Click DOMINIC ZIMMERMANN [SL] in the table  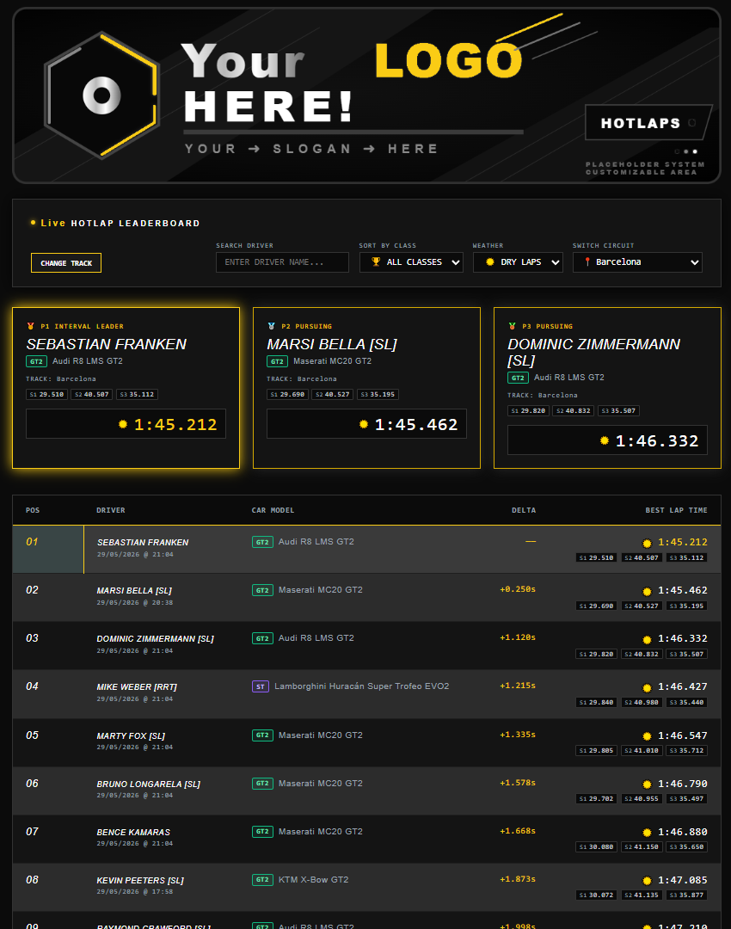point(155,639)
